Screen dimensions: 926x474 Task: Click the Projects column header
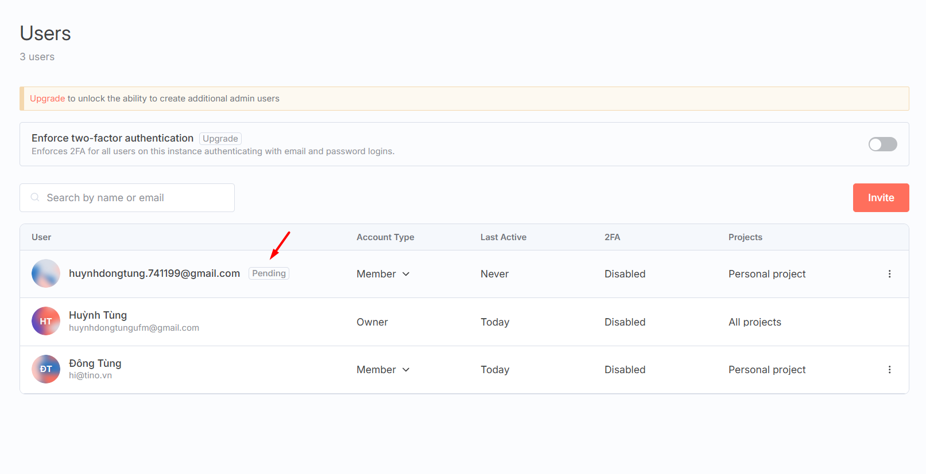click(745, 237)
